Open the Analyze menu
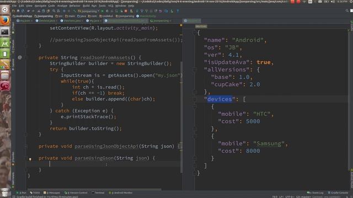Image resolution: width=353 pixels, height=198 pixels. click(62, 6)
